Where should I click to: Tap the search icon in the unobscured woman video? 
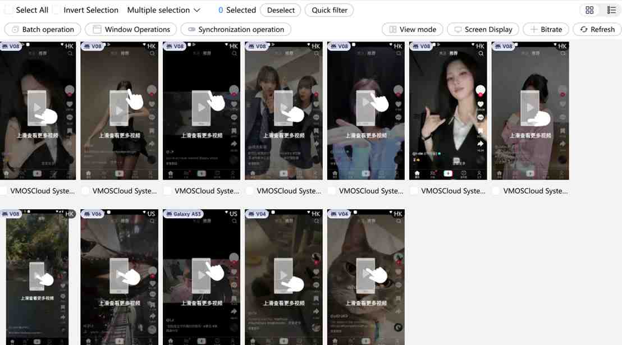point(481,54)
